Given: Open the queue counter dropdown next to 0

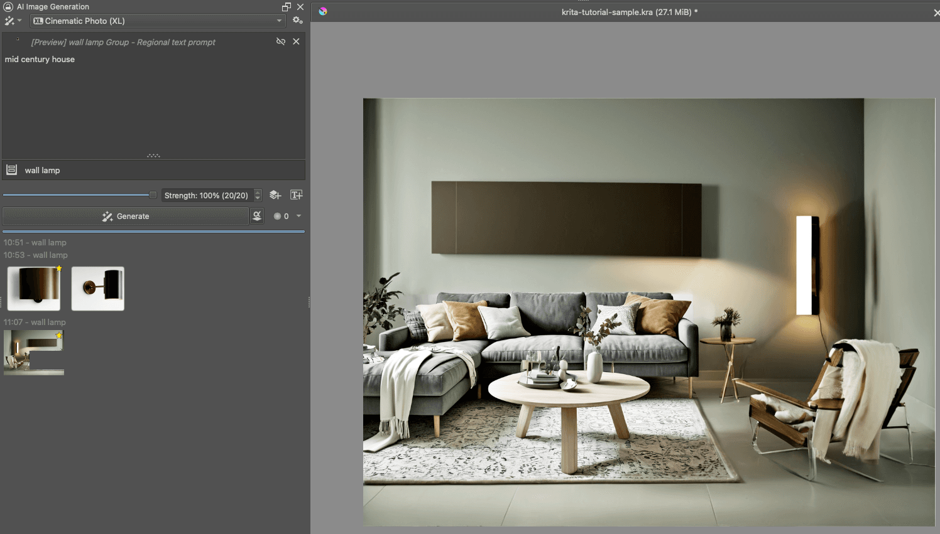Looking at the screenshot, I should tap(298, 216).
